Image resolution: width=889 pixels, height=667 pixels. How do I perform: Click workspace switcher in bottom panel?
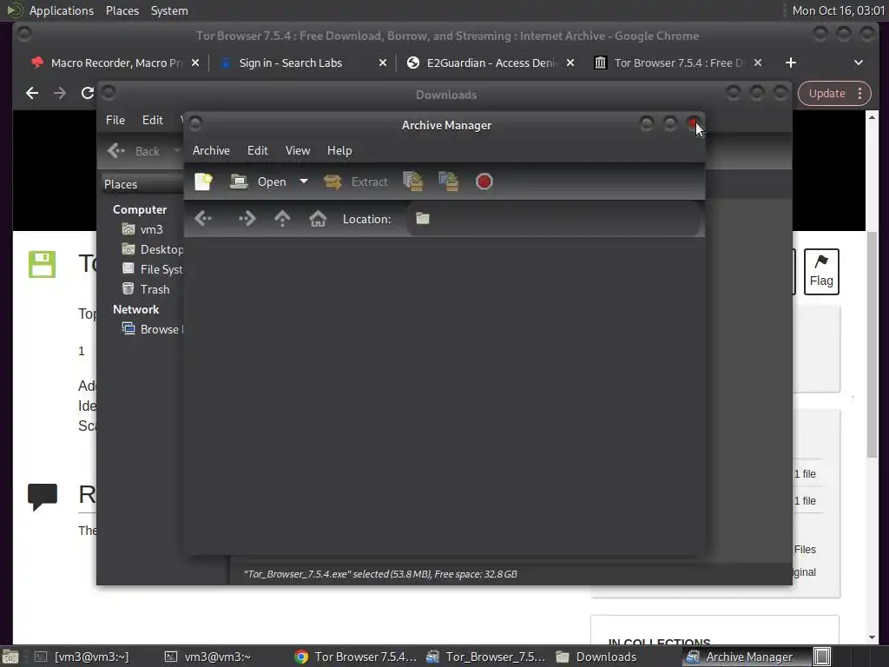tap(823, 657)
